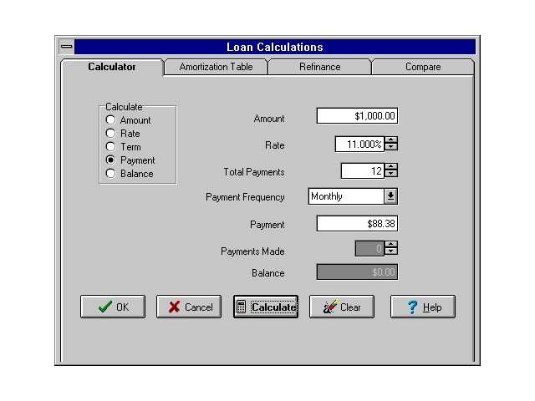Image resolution: width=535 pixels, height=401 pixels.
Task: Click the Payment value field
Action: [x=357, y=223]
